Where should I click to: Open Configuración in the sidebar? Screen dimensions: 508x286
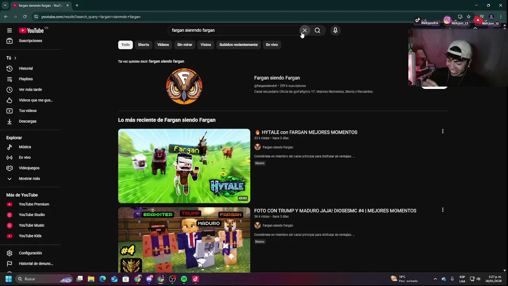30,253
